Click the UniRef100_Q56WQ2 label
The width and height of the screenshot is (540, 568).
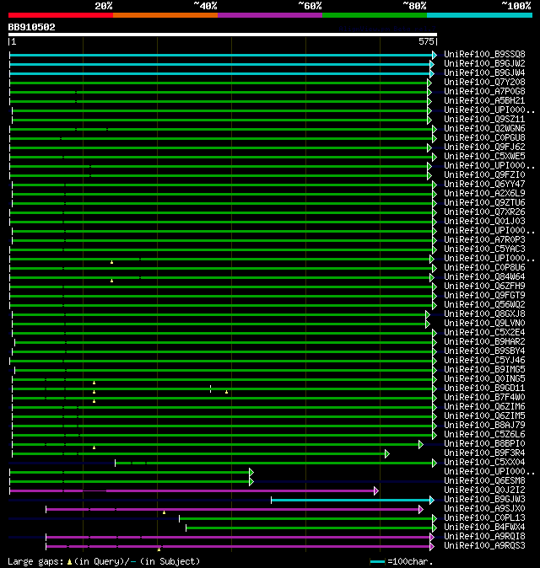[484, 305]
